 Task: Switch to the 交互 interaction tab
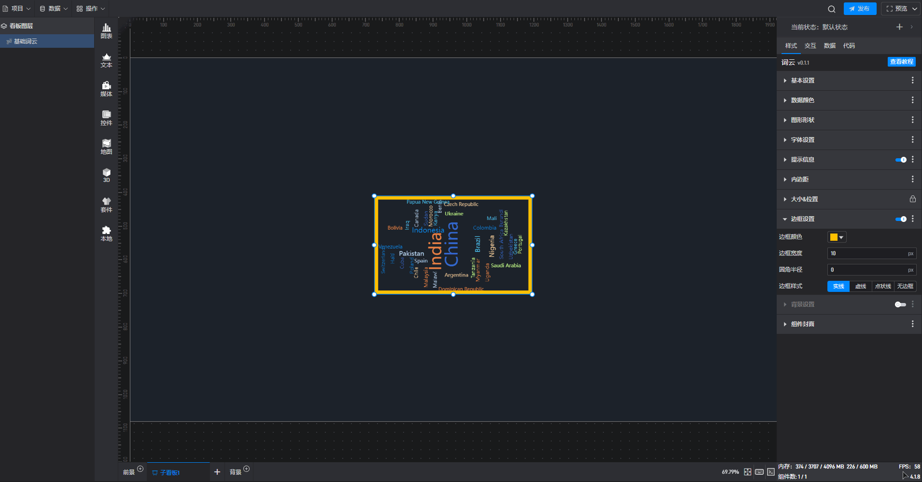tap(810, 46)
